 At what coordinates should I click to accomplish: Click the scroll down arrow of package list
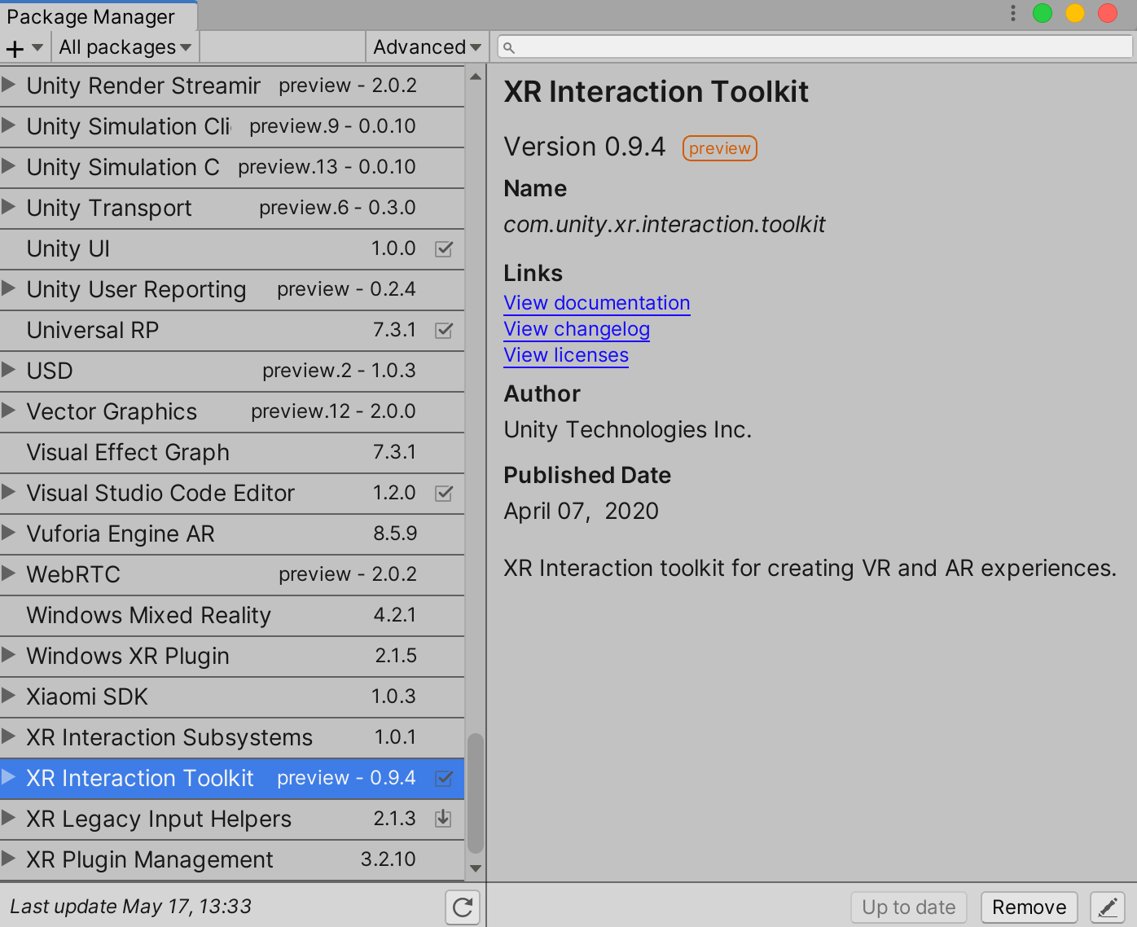(x=476, y=869)
